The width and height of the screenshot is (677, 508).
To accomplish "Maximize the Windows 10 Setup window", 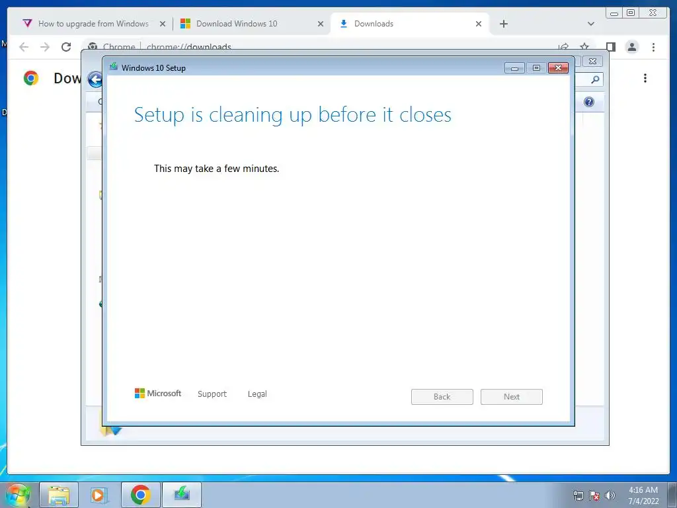I will (x=536, y=68).
